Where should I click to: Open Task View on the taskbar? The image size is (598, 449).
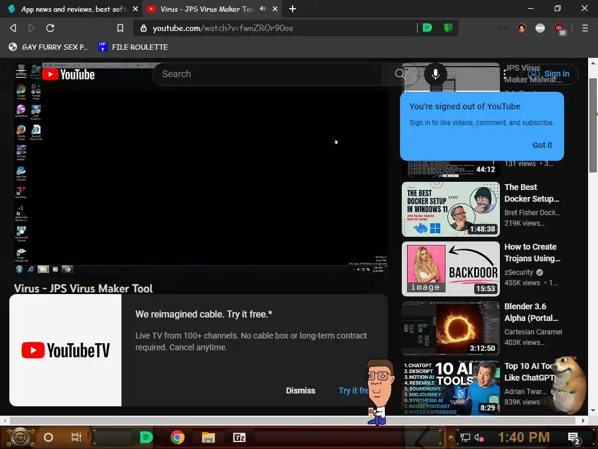coord(77,437)
